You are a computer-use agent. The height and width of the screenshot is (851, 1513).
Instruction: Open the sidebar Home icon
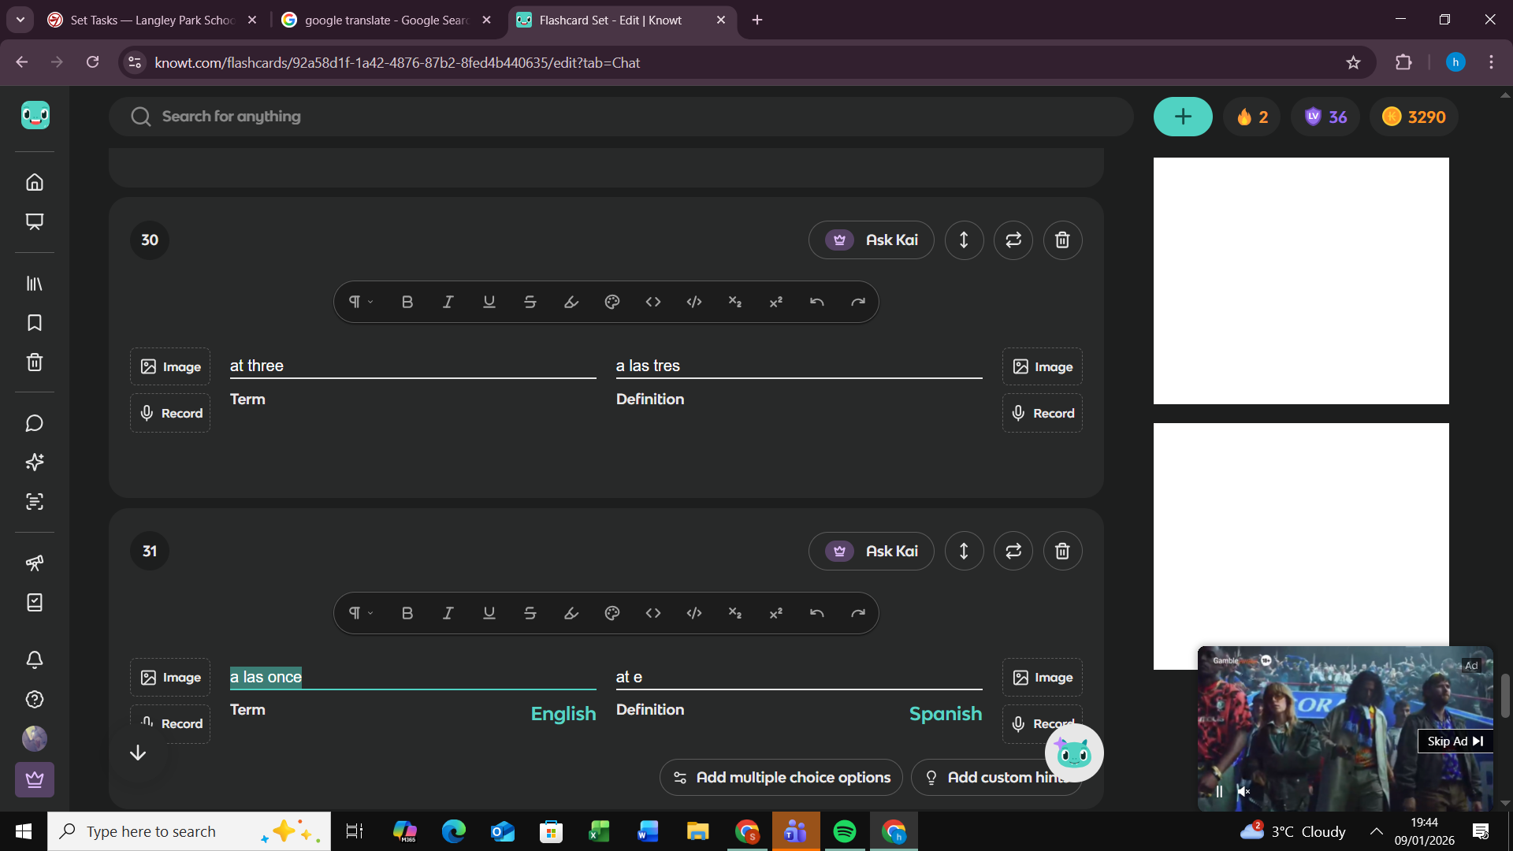35,182
